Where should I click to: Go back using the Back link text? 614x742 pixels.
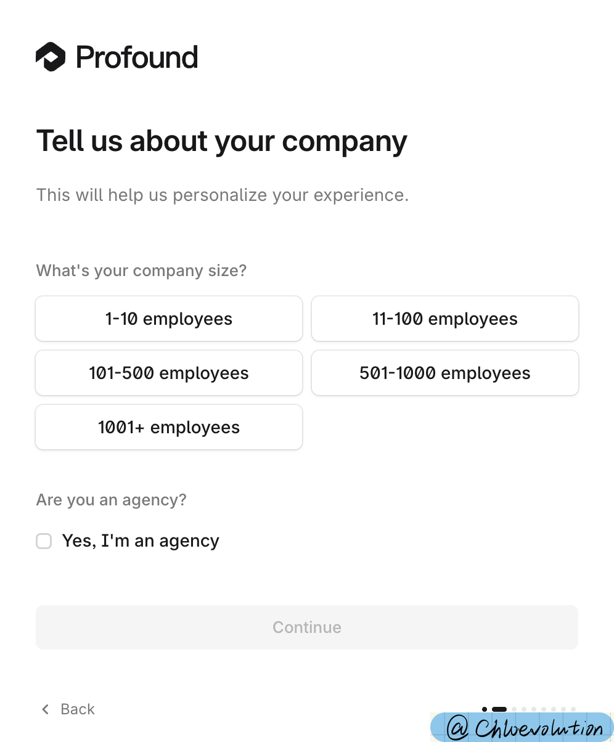coord(78,709)
